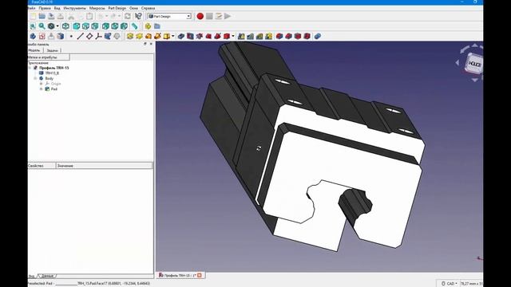The width and height of the screenshot is (511, 287).
Task: Click the Pad tool yellow icon
Action: (130, 36)
